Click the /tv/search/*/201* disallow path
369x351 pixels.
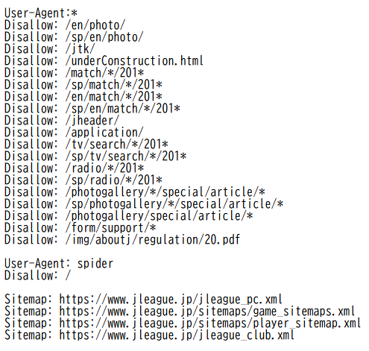pos(116,145)
